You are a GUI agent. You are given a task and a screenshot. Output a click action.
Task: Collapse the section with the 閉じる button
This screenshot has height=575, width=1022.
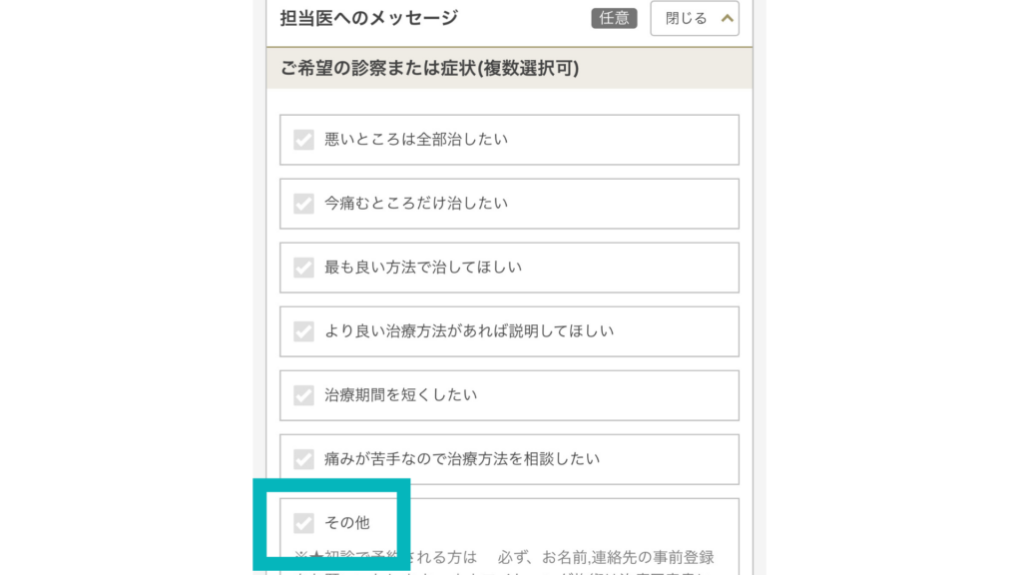point(695,18)
